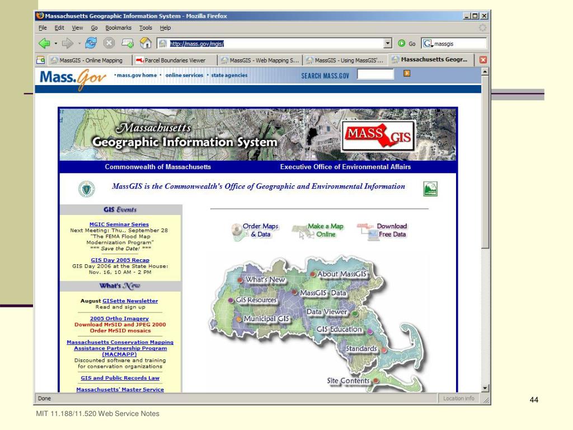
Task: Click the Forward arrow navigation button
Action: pos(67,44)
